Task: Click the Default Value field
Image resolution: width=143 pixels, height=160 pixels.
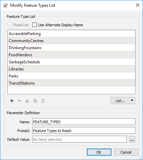Action: point(79,139)
